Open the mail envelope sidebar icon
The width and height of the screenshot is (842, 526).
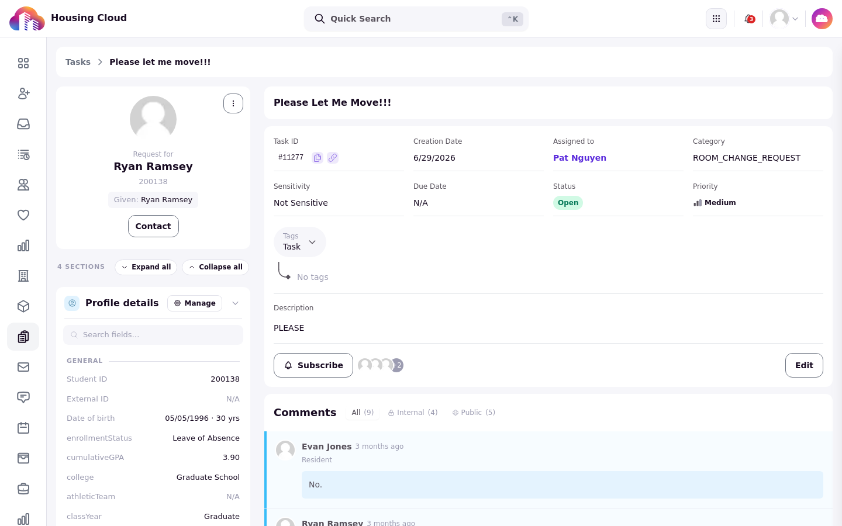coord(23,367)
